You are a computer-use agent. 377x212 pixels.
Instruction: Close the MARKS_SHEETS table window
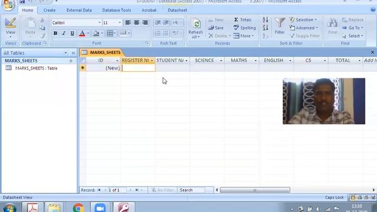(x=372, y=52)
